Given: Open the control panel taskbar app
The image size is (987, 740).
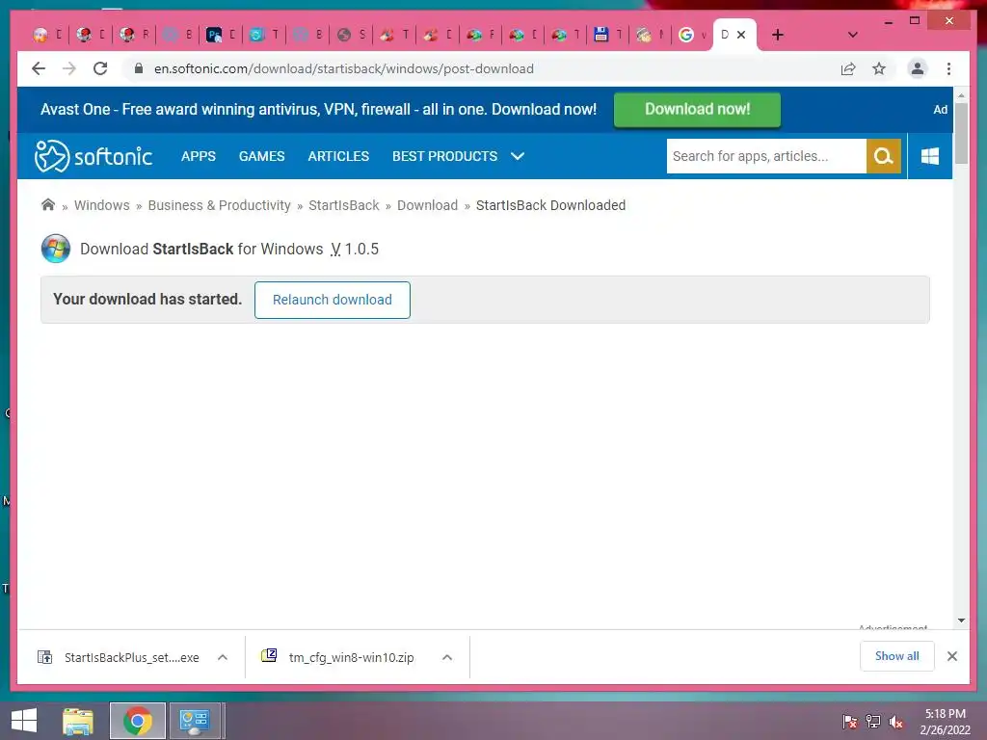Looking at the screenshot, I should click(195, 721).
